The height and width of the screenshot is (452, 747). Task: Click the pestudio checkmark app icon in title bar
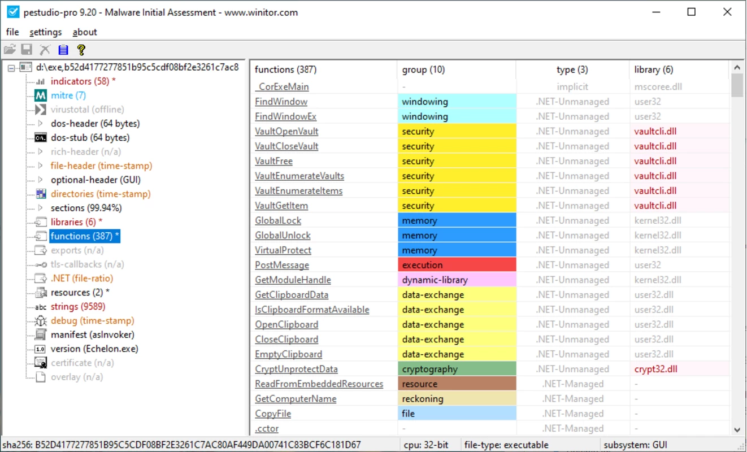coord(12,12)
